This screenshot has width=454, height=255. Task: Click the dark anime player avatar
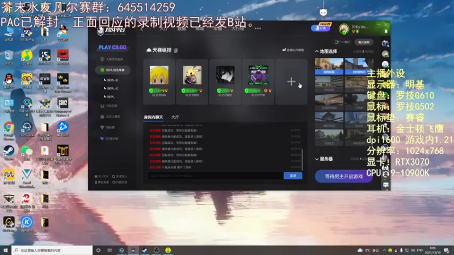(x=225, y=75)
